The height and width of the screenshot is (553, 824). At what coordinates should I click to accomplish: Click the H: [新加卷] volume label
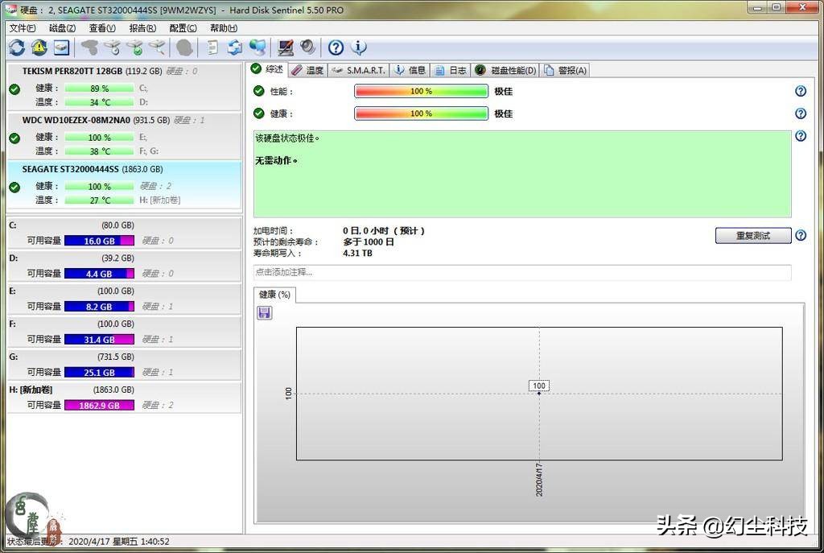coord(31,390)
